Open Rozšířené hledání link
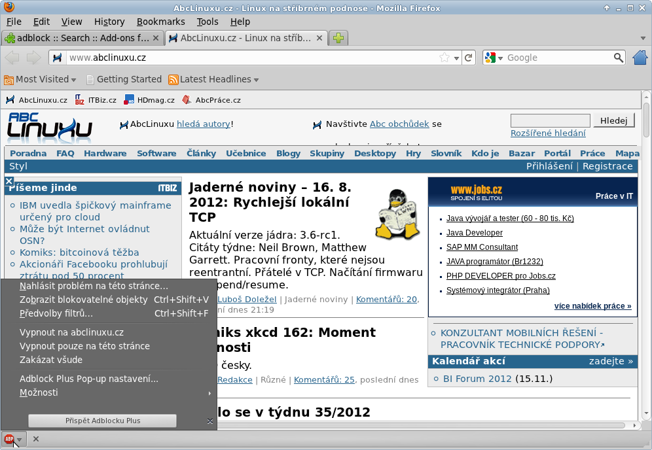Viewport: 652px width, 450px height. pyautogui.click(x=548, y=133)
